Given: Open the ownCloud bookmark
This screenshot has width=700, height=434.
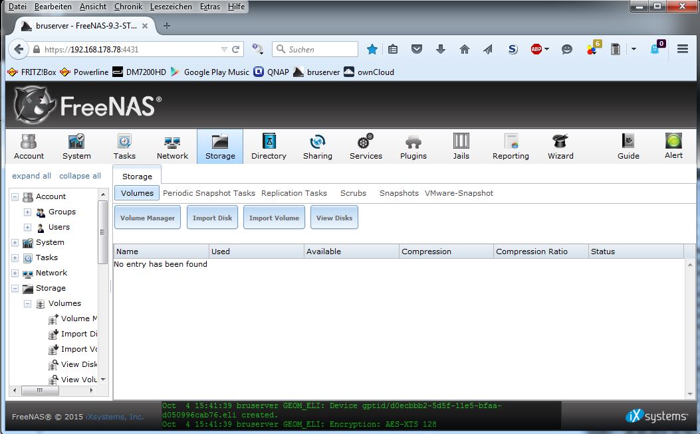Looking at the screenshot, I should 369,72.
